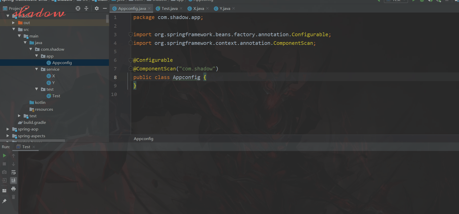
Task: Collapse the shadow root module arrow
Action: 8,16
